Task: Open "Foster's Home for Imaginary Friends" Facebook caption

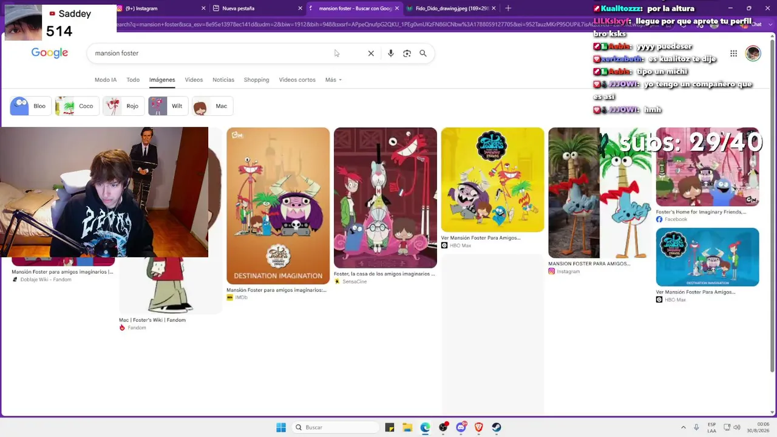Action: click(x=701, y=212)
